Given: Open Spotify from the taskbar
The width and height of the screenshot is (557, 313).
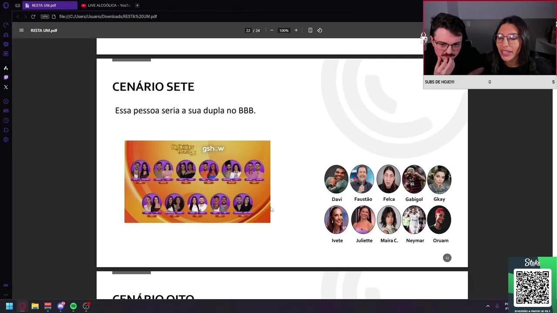Looking at the screenshot, I should click(x=73, y=306).
